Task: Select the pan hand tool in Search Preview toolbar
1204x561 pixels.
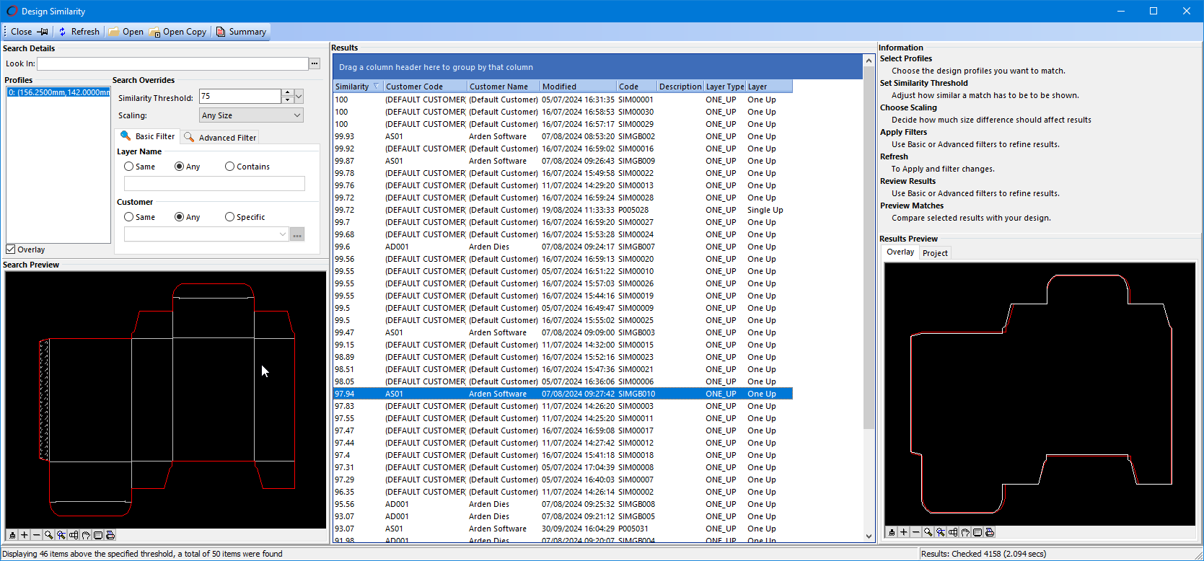Action: coord(86,535)
